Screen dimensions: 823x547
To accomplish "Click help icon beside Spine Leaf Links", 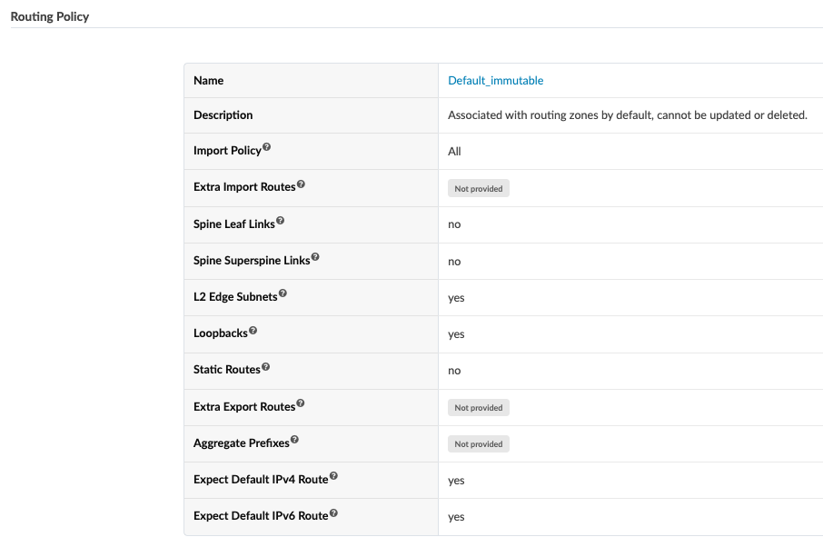I will [281, 221].
